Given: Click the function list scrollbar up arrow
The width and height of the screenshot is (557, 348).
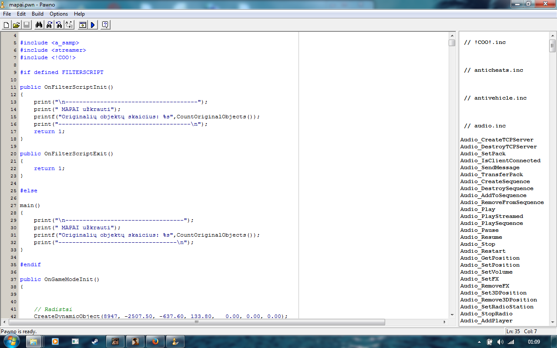Looking at the screenshot, I should coord(553,35).
